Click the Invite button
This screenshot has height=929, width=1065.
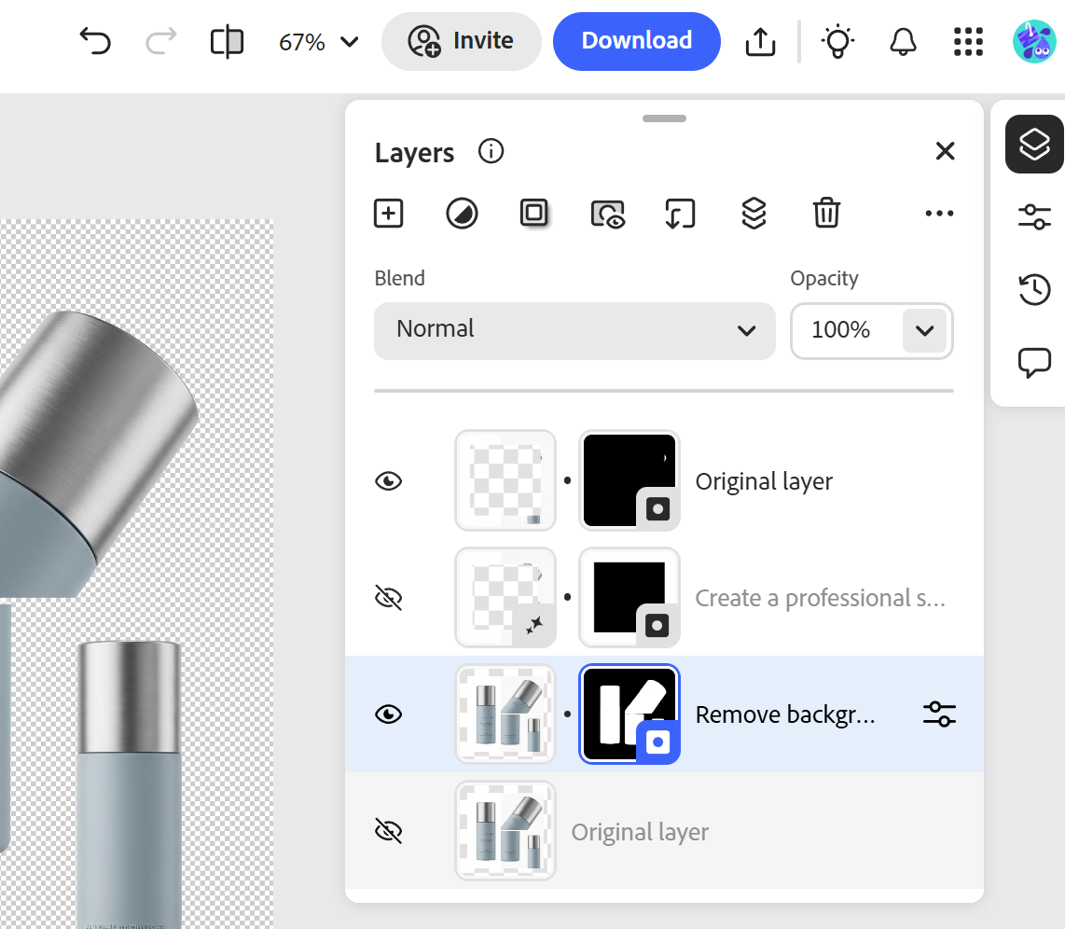coord(462,41)
